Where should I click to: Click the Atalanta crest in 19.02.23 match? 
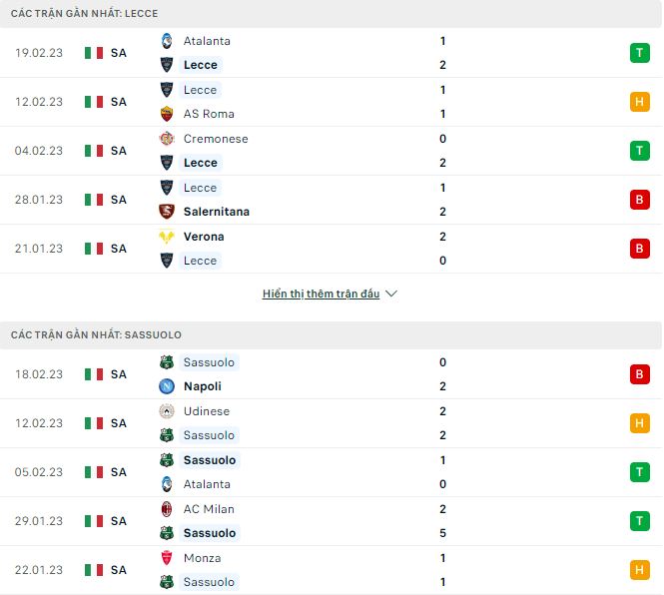[x=167, y=41]
